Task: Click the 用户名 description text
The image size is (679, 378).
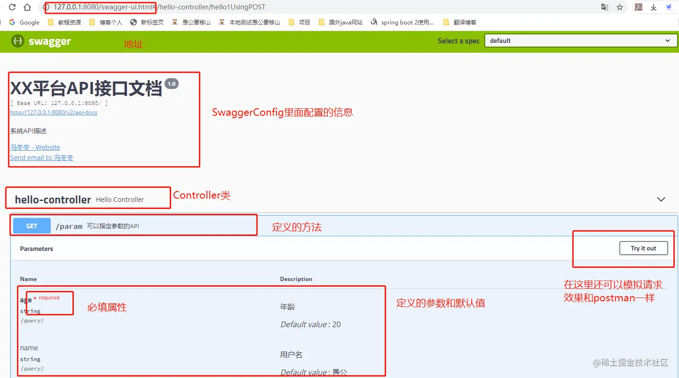Action: click(292, 355)
